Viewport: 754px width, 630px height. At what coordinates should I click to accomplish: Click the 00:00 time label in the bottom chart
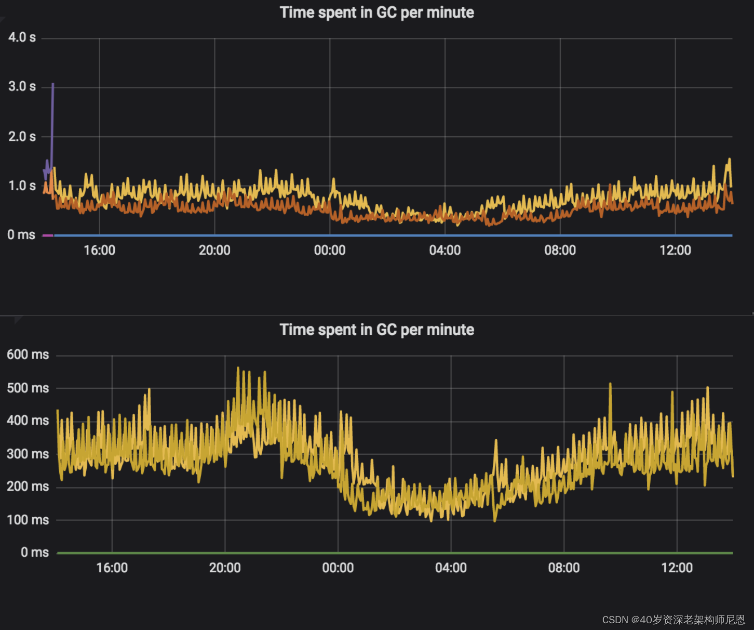pos(338,568)
